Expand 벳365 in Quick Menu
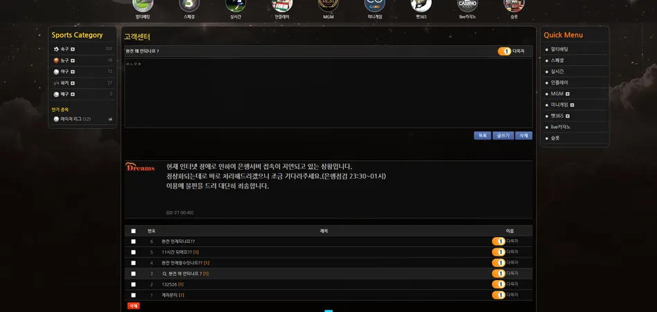 pyautogui.click(x=568, y=116)
